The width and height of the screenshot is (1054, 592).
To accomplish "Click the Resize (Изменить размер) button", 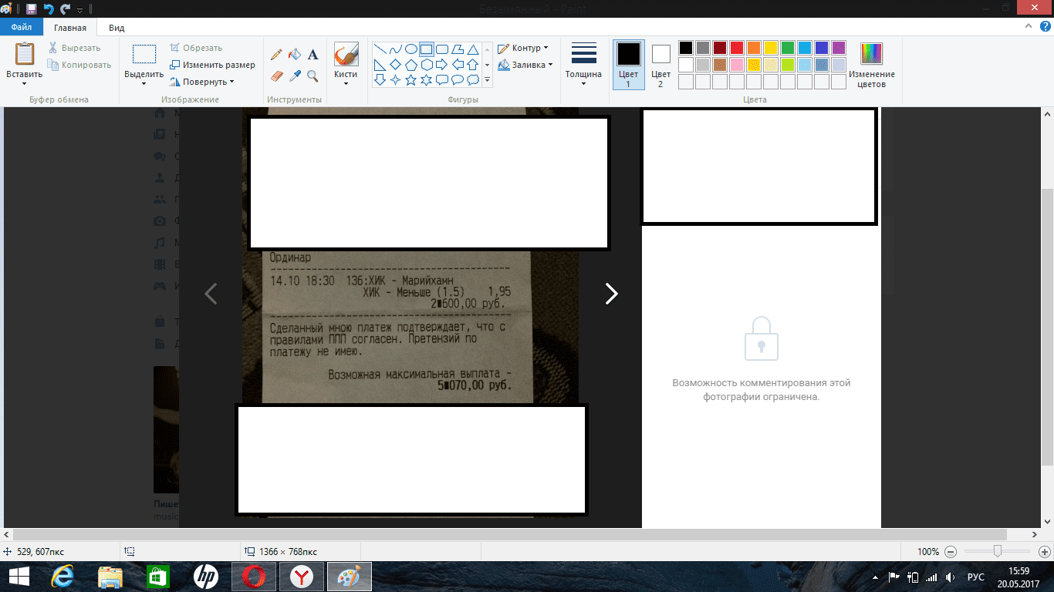I will [x=213, y=65].
